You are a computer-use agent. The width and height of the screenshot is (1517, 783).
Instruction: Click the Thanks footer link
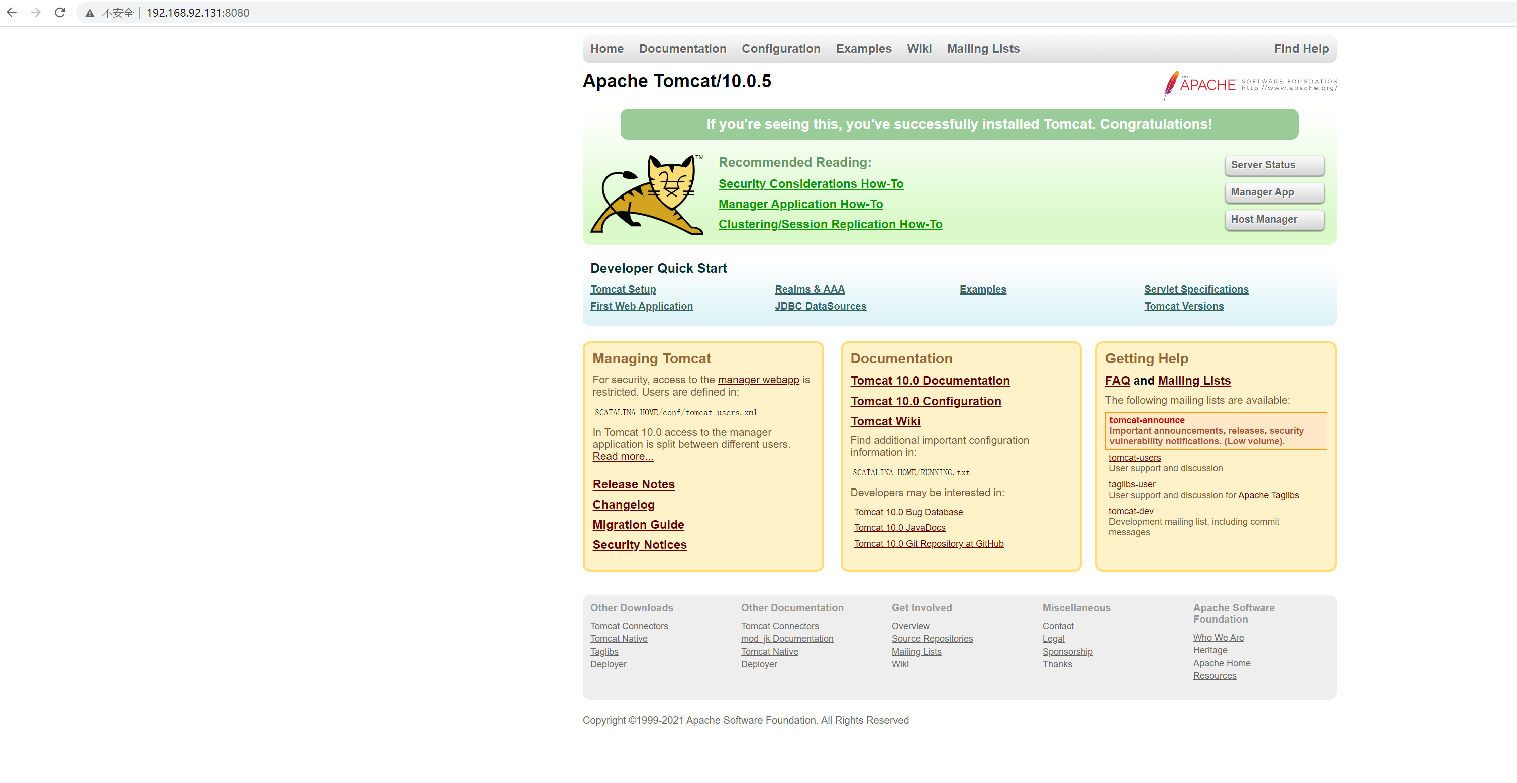pos(1057,664)
